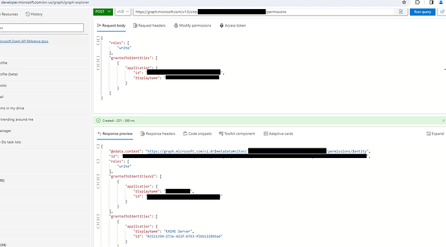Click the share query icon beside Run query
The width and height of the screenshot is (446, 247).
pyautogui.click(x=442, y=12)
